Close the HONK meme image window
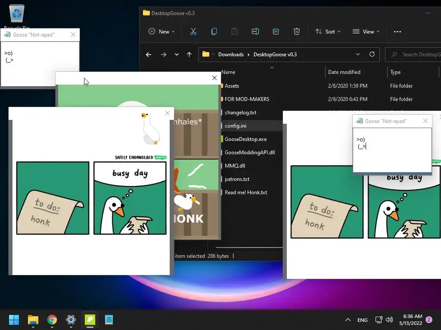Viewport: 441px width, 330px height. (x=214, y=78)
